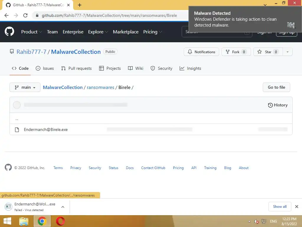Click MalwareCollection in the breadcrumb path
This screenshot has width=302, height=227.
[x=63, y=87]
